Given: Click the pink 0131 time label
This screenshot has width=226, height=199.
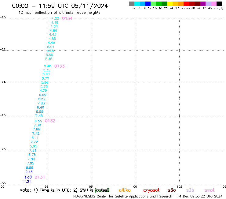Looking at the screenshot, I should click(x=40, y=177).
